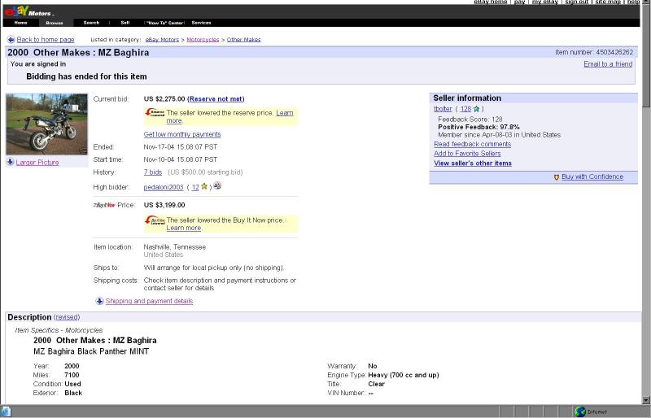Open the eBay Motors category link
This screenshot has width=651, height=418.
click(x=162, y=39)
